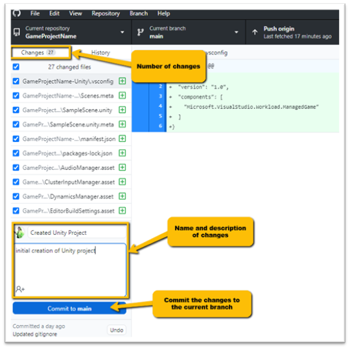Open the Help menu
350x349 pixels.
163,14
